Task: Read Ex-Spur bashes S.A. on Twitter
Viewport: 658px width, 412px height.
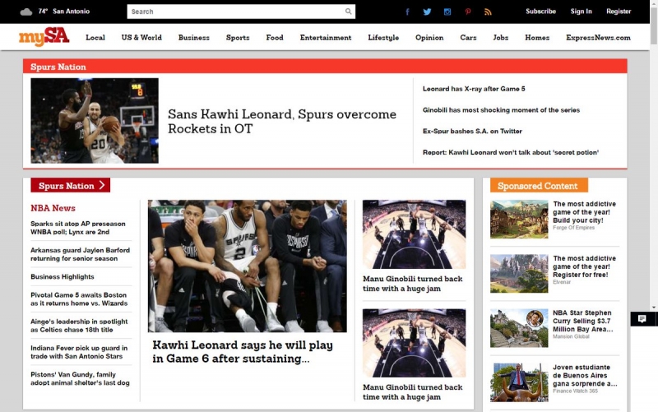Action: [472, 131]
